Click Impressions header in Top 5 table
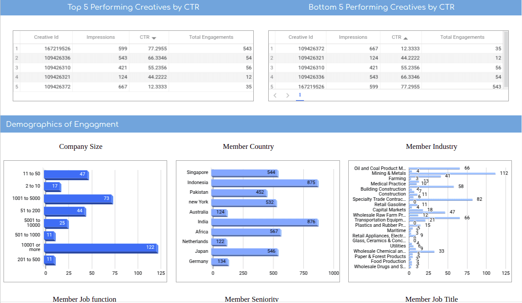 101,37
